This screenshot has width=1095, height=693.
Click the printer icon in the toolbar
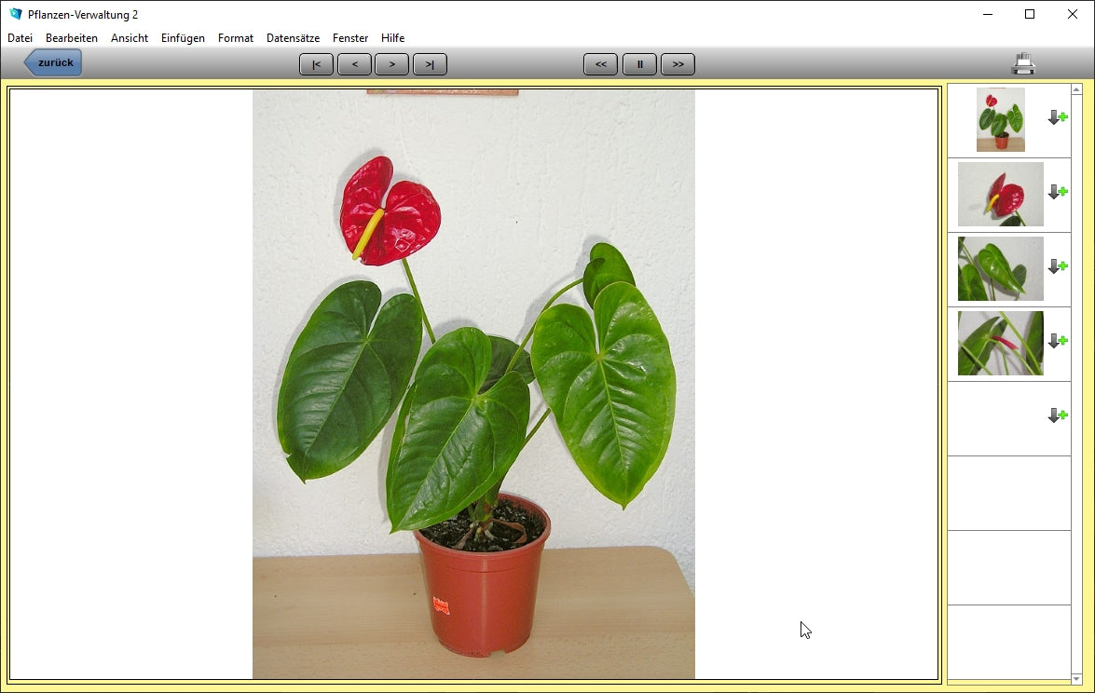point(1023,64)
